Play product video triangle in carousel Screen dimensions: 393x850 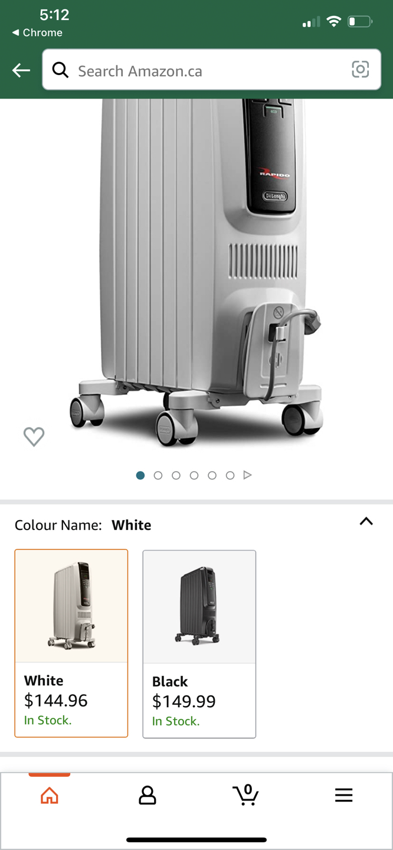click(248, 475)
